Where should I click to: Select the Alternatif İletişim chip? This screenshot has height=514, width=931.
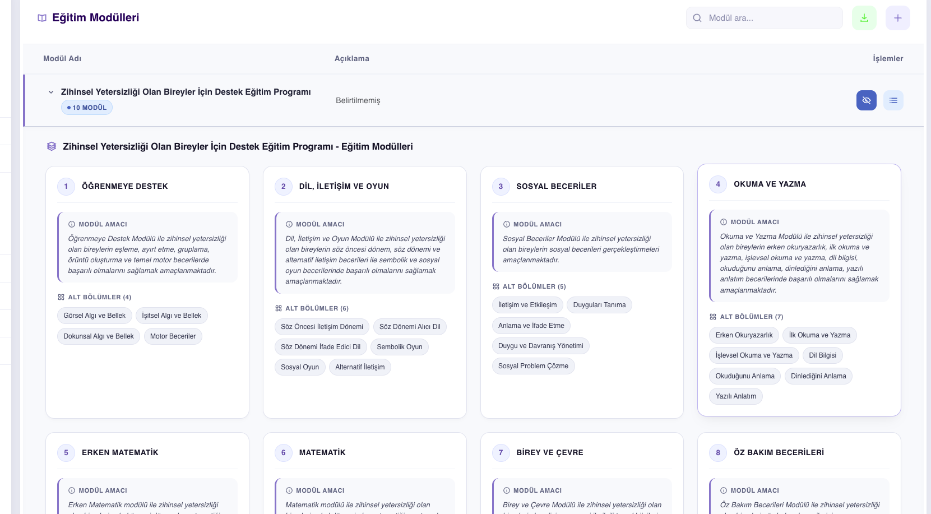pos(360,367)
